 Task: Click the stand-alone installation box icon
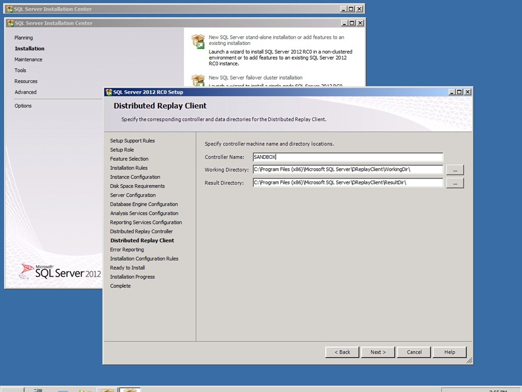tap(198, 41)
